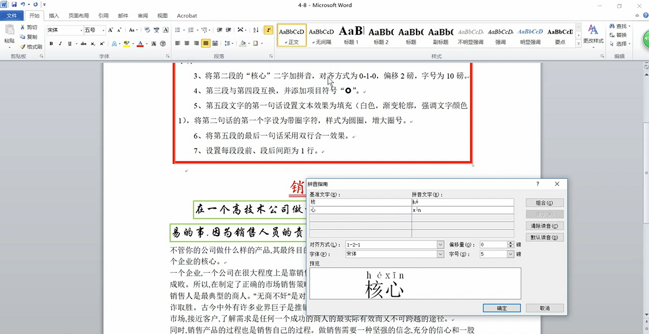Open the 字体 dropdown in Phonetic Guide dialog
Image resolution: width=649 pixels, height=334 pixels.
point(440,254)
